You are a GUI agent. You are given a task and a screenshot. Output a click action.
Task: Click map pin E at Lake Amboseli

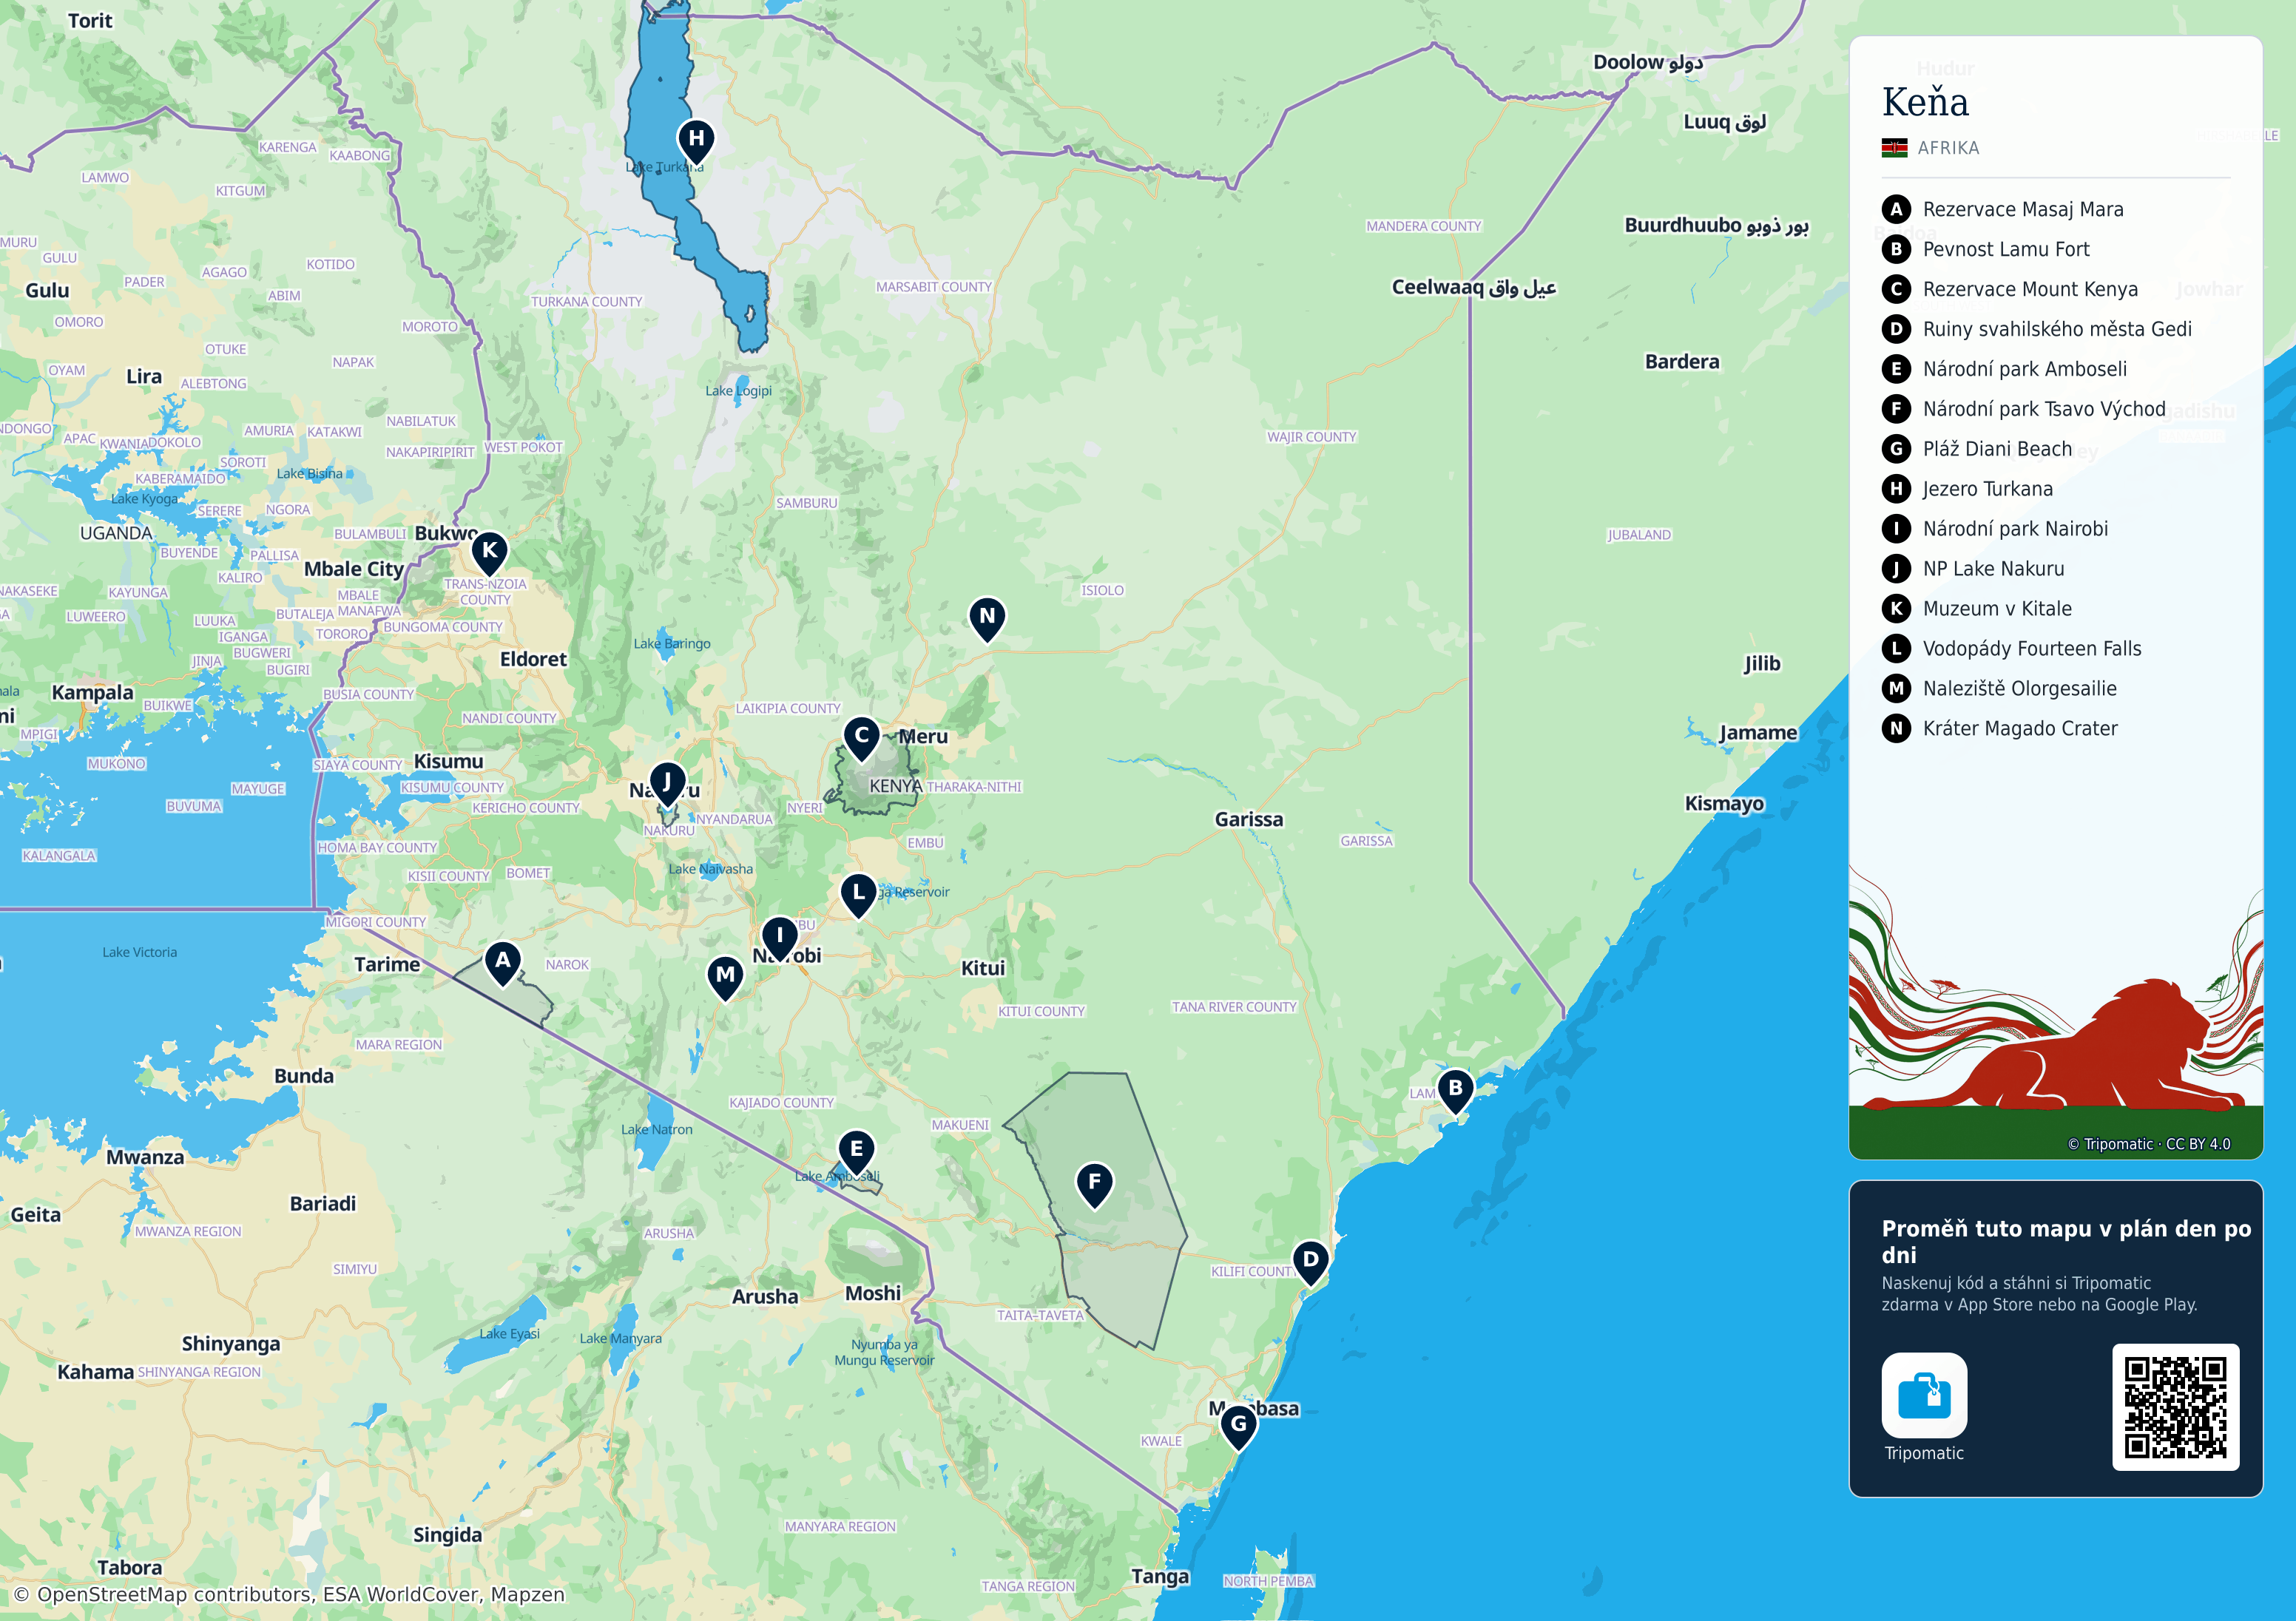click(856, 1152)
